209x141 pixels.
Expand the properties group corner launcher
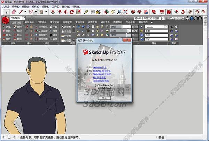tap(168, 44)
